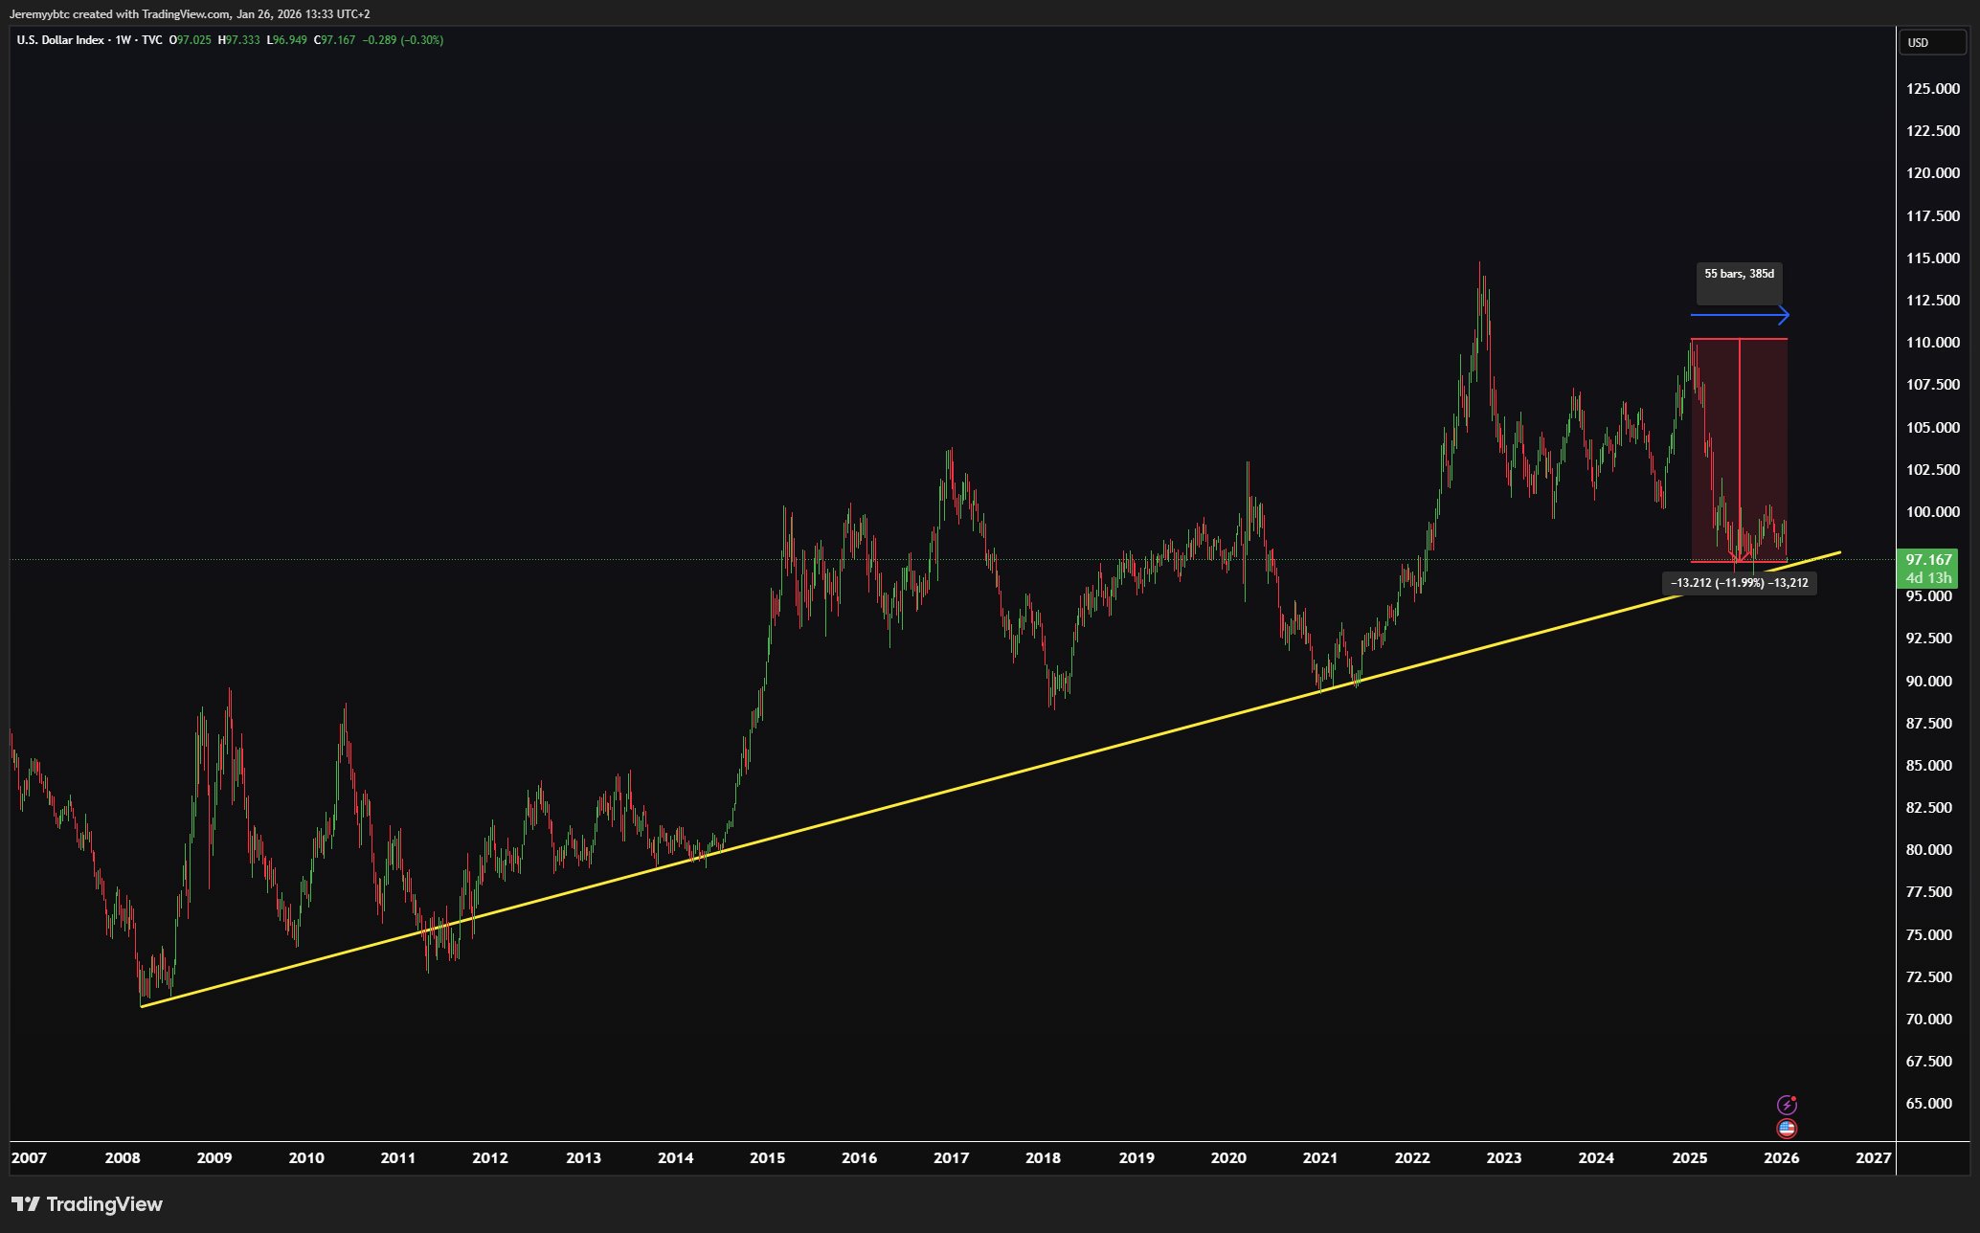Click the 2026 year on time axis

(1781, 1158)
